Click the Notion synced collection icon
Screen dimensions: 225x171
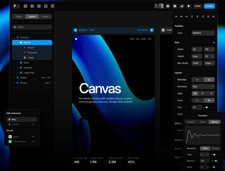tap(10, 137)
